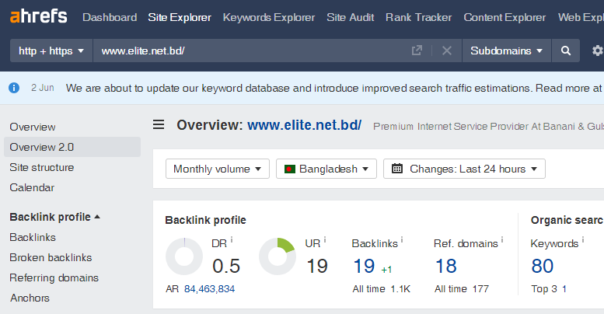Open Content Explorer in top navigation
Screen dimensions: 604x314
pyautogui.click(x=504, y=17)
